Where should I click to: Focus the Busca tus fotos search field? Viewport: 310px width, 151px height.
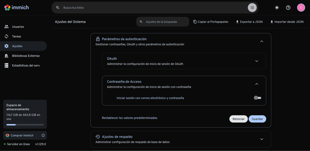click(x=155, y=8)
